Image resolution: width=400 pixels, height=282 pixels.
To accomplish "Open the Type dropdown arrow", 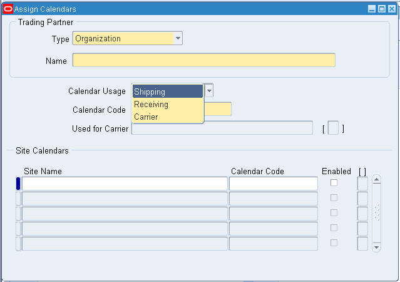I will 178,38.
